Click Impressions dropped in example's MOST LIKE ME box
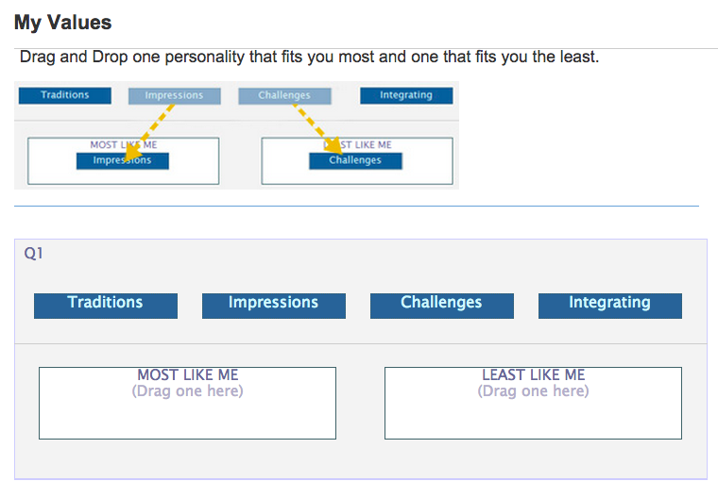This screenshot has height=498, width=718. click(123, 161)
